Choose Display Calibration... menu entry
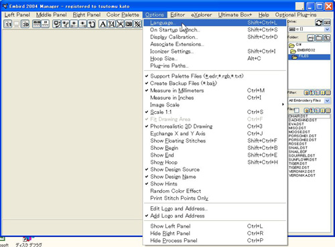335x247 pixels. point(214,37)
